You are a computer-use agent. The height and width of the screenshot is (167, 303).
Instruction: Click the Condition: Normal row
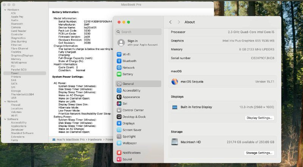(x=72, y=70)
